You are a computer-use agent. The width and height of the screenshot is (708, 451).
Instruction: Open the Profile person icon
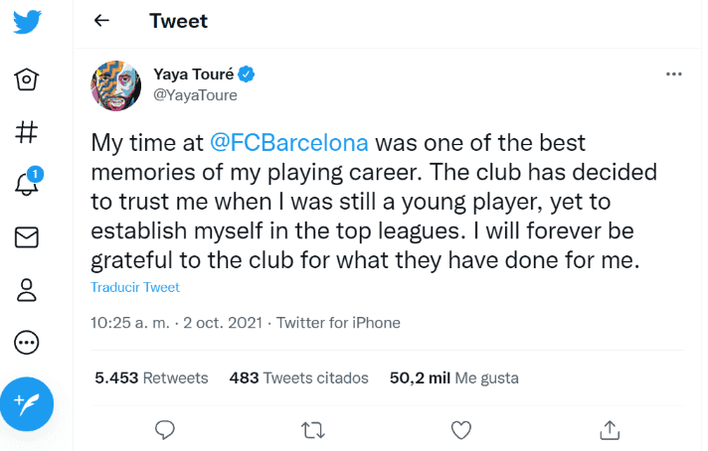click(x=27, y=290)
